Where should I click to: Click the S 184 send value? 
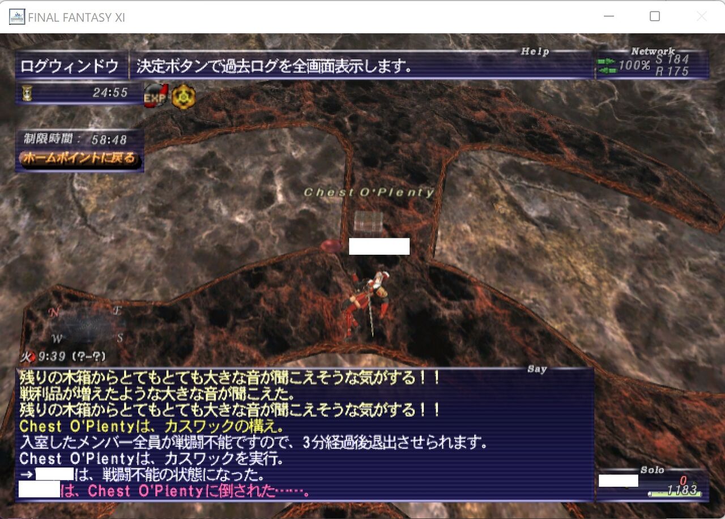pos(672,59)
